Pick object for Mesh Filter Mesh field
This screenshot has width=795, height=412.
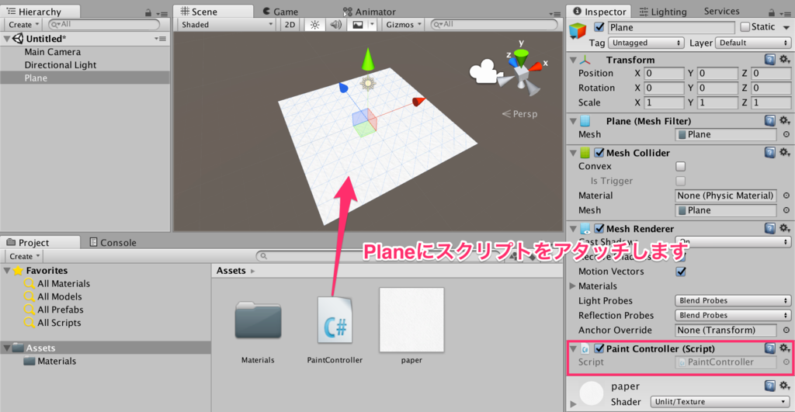786,134
